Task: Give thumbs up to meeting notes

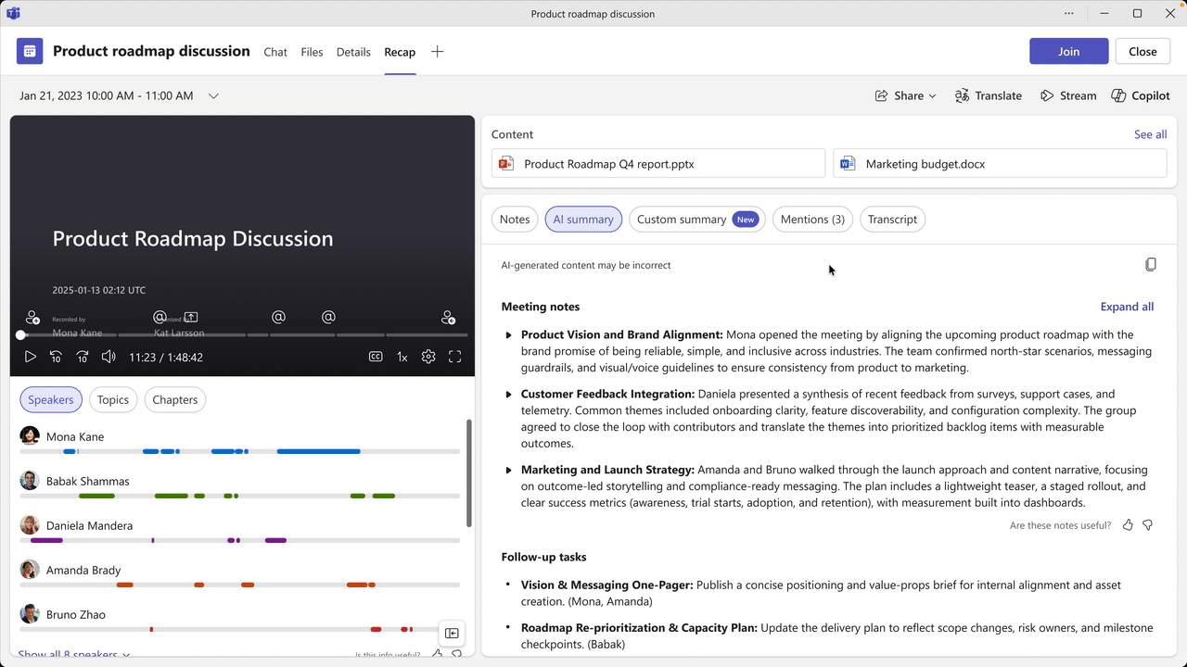Action: pos(1128,525)
